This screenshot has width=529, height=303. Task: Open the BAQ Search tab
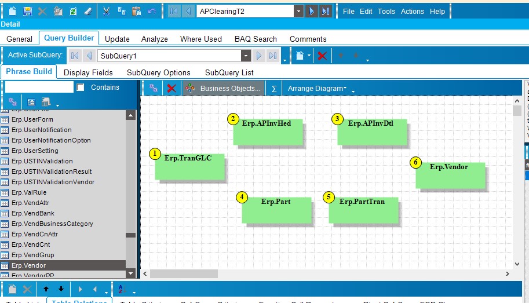point(256,39)
